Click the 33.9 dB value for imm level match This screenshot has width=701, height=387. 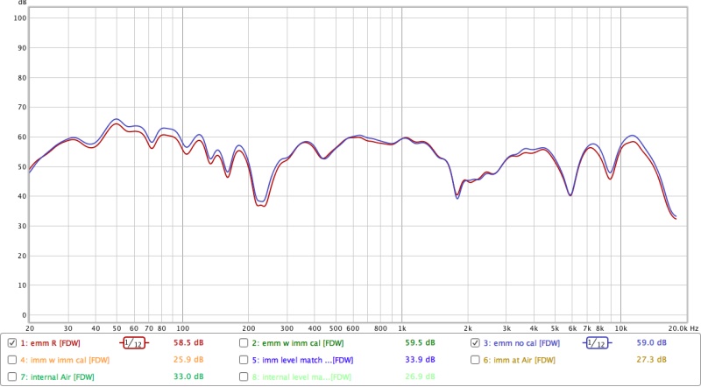(420, 359)
